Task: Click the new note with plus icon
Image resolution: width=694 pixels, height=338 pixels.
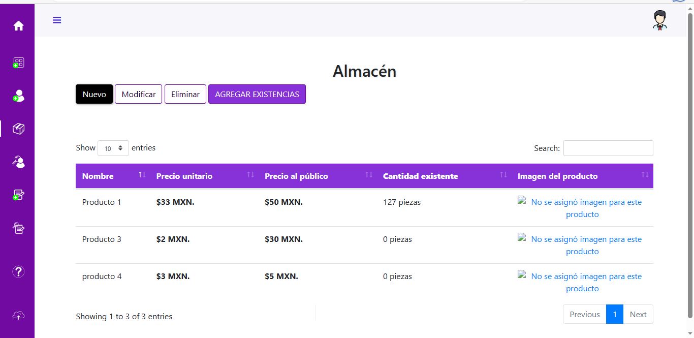Action: tap(18, 195)
